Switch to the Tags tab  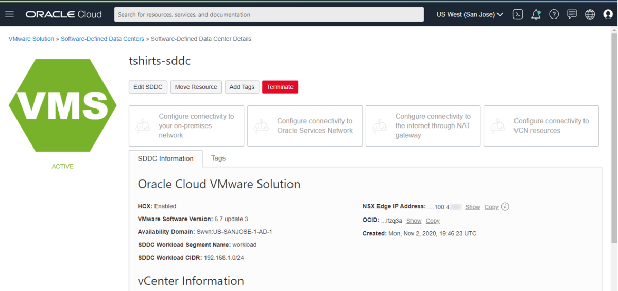point(218,158)
